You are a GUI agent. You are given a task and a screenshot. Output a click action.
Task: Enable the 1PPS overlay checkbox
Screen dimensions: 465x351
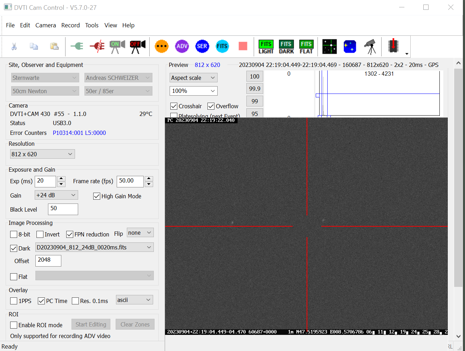point(14,301)
